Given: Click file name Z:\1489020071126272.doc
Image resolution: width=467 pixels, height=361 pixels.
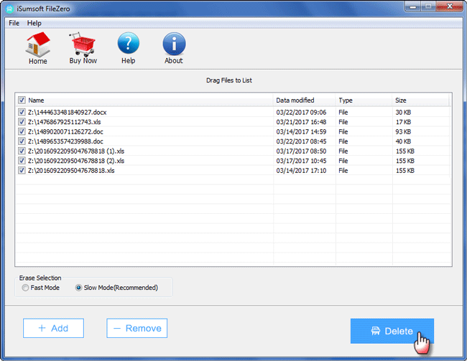Looking at the screenshot, I should point(65,131).
